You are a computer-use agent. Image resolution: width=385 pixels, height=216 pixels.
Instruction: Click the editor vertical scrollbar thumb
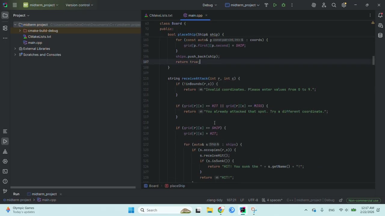tap(373, 60)
